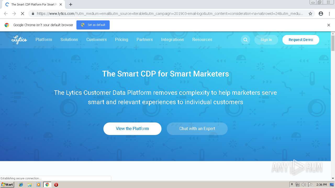Open a new tab with the plus button
The image size is (335, 188).
(71, 4)
